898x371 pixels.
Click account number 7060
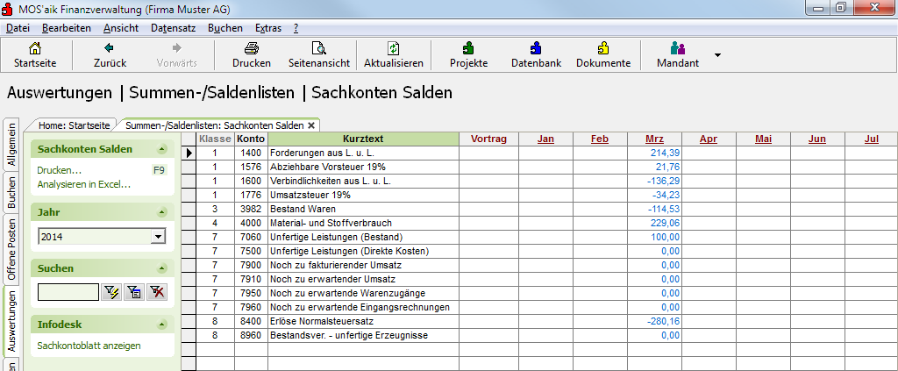point(251,237)
